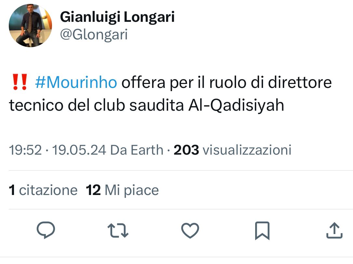
Task: Tap the share upload arrow icon
Action: (334, 230)
